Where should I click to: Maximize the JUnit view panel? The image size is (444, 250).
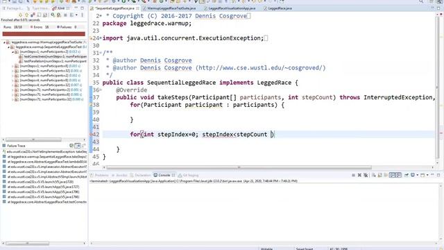point(82,8)
